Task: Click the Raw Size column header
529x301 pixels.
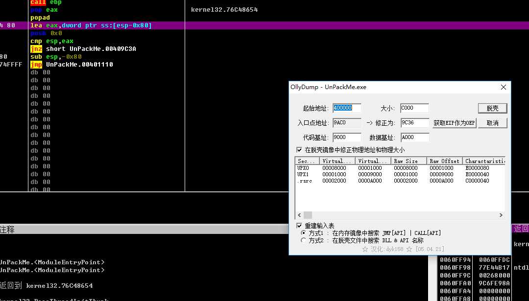Action: (x=409, y=161)
